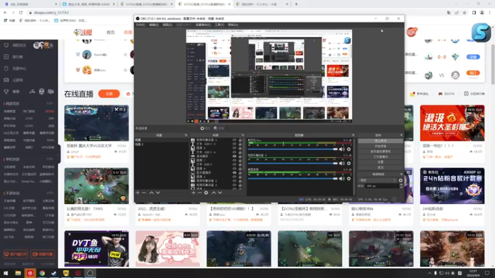The width and height of the screenshot is (495, 278).
Task: Open OBS 编辑(E) menu
Action: [x=153, y=25]
